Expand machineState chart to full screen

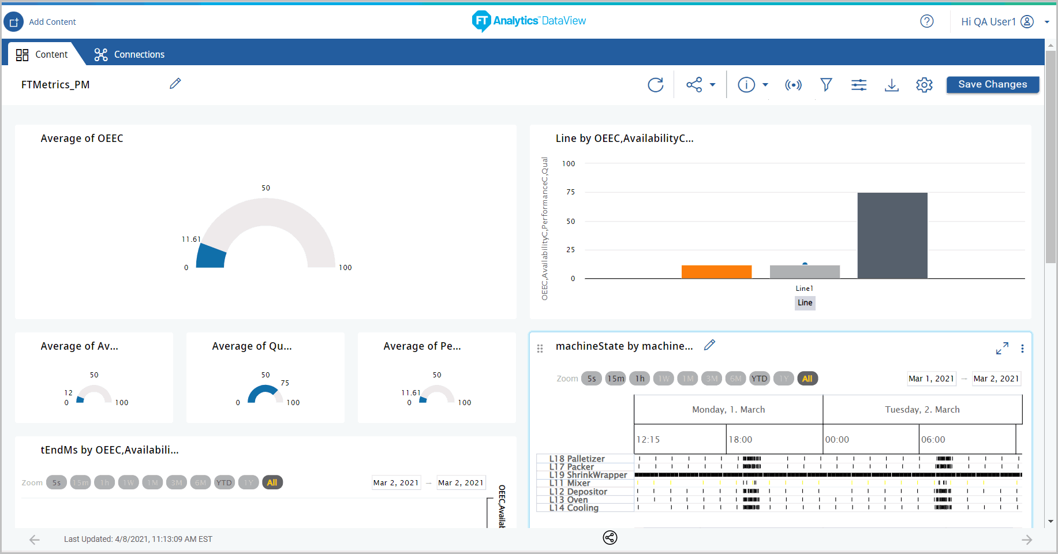1002,348
